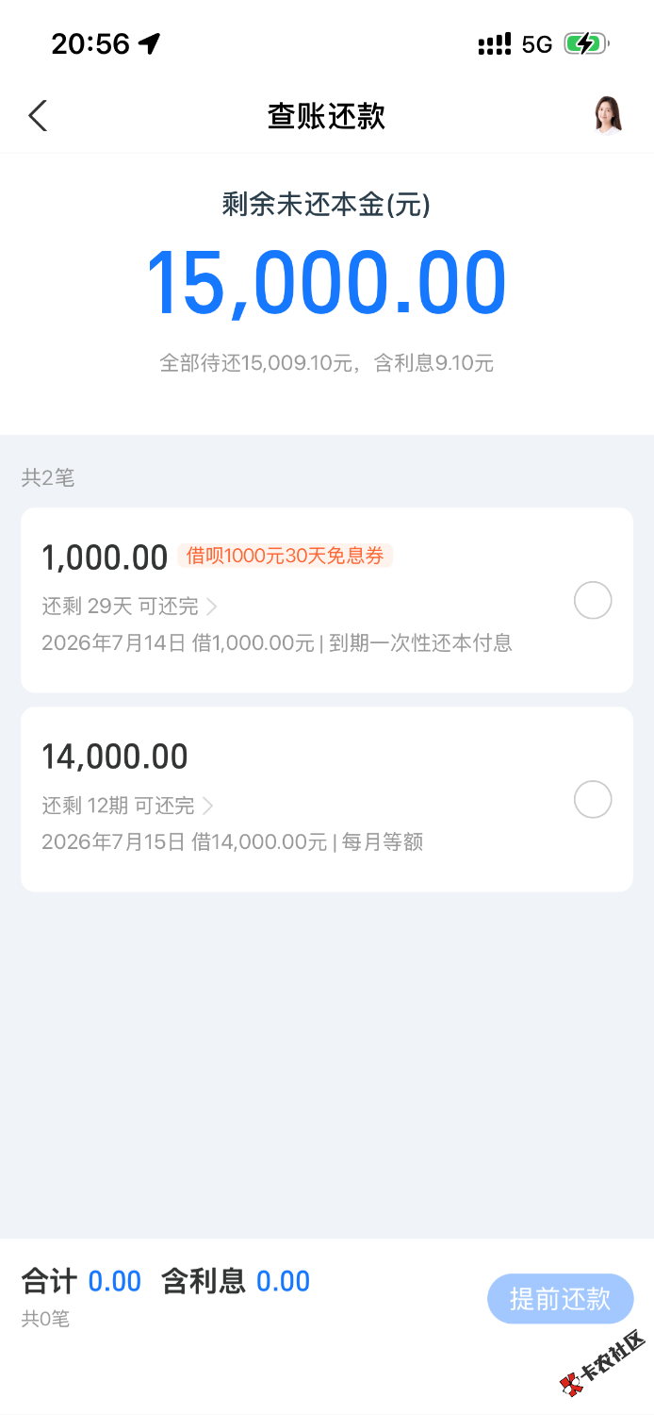Viewport: 654px width, 1415px height.
Task: Select the 1,000.00 loan radio button
Action: pyautogui.click(x=593, y=601)
